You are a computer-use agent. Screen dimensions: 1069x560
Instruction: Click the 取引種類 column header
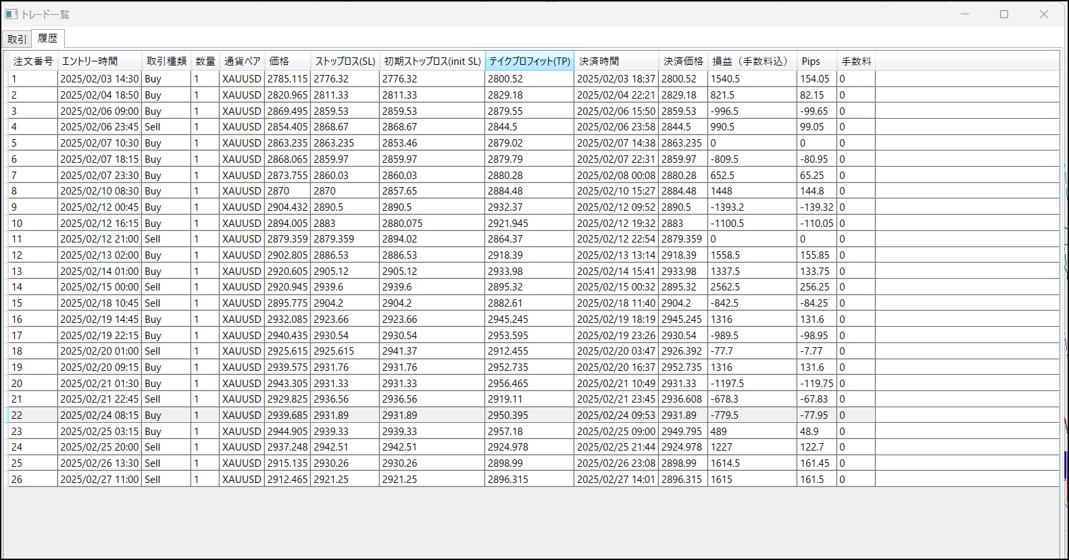pos(166,61)
